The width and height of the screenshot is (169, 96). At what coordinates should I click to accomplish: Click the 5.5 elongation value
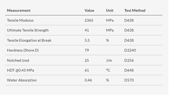tap(87, 40)
